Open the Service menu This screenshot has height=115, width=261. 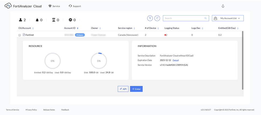pyautogui.click(x=54, y=6)
